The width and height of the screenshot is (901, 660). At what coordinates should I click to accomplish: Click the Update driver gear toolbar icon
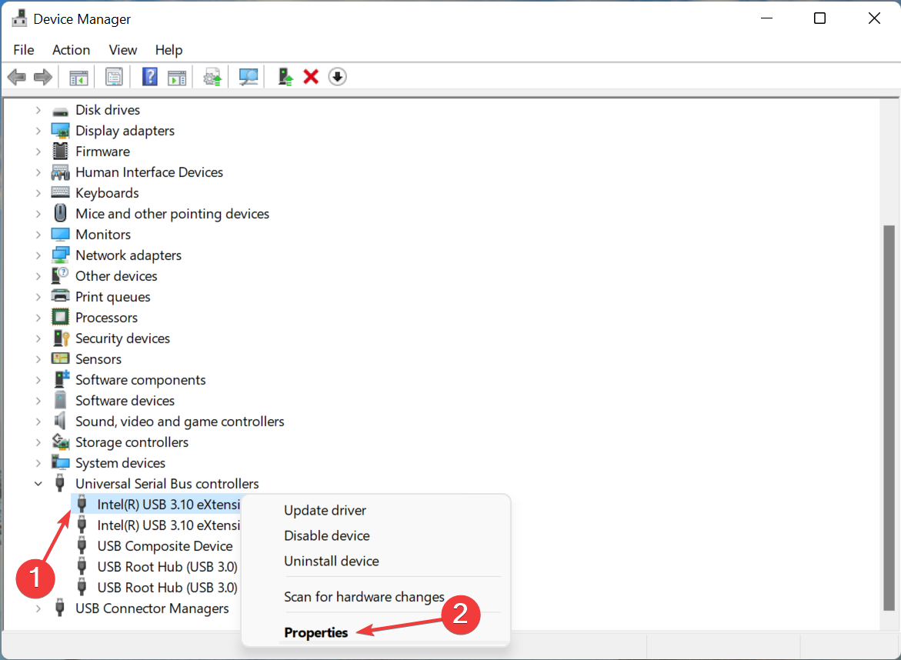pyautogui.click(x=212, y=77)
